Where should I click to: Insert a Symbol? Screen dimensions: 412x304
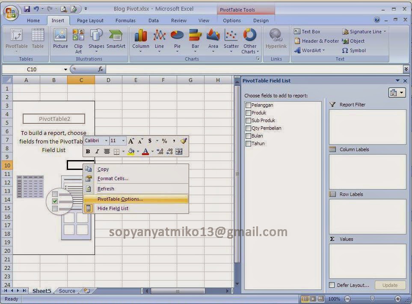[358, 50]
